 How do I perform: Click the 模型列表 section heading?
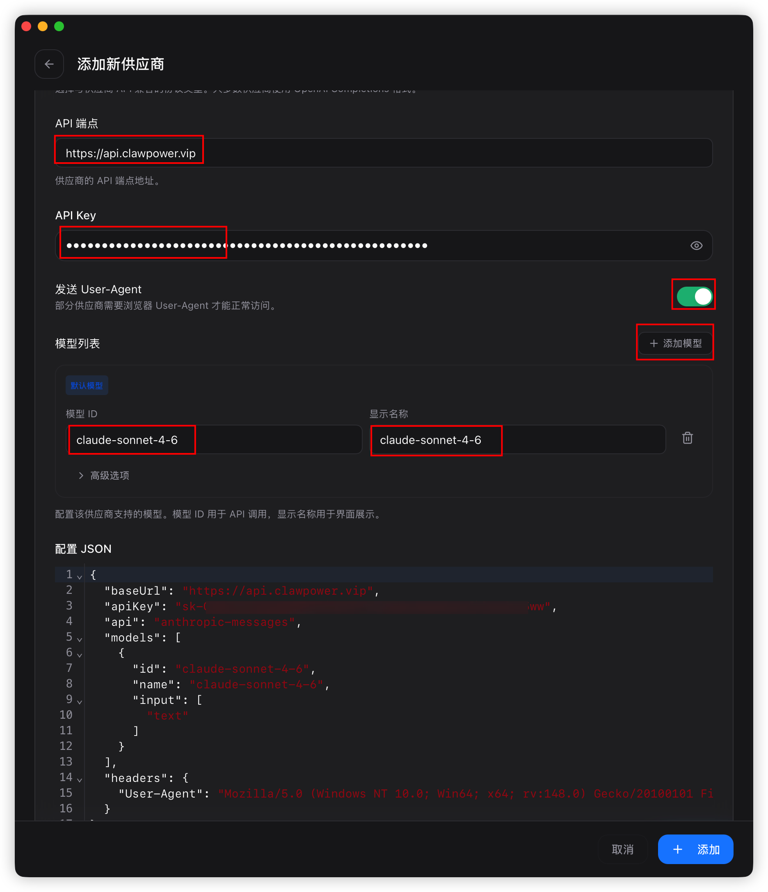click(78, 343)
